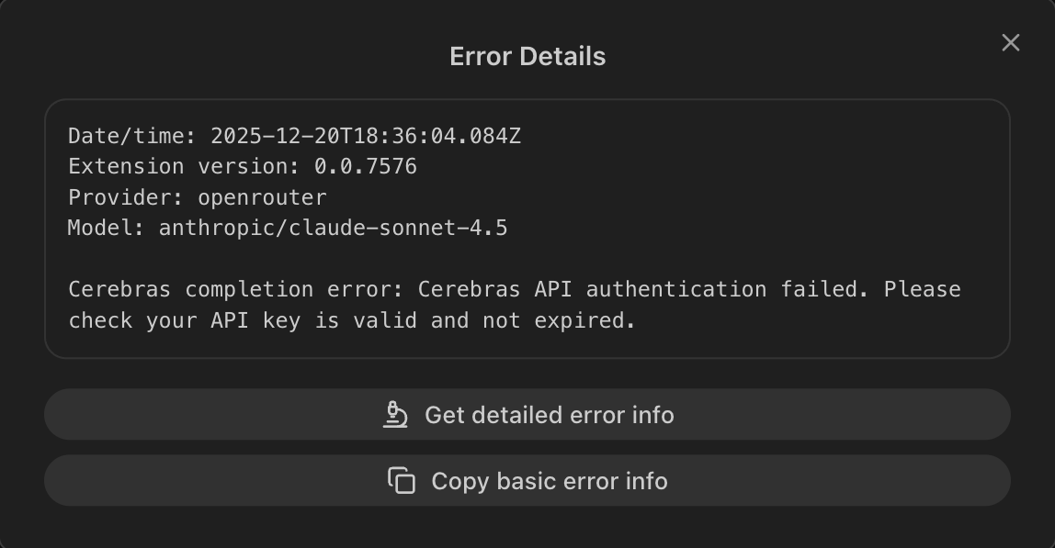1055x548 pixels.
Task: Click the Error Details heading
Action: click(527, 56)
